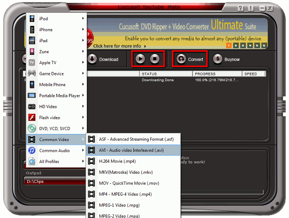Click the Game Device controller icon

(32, 73)
